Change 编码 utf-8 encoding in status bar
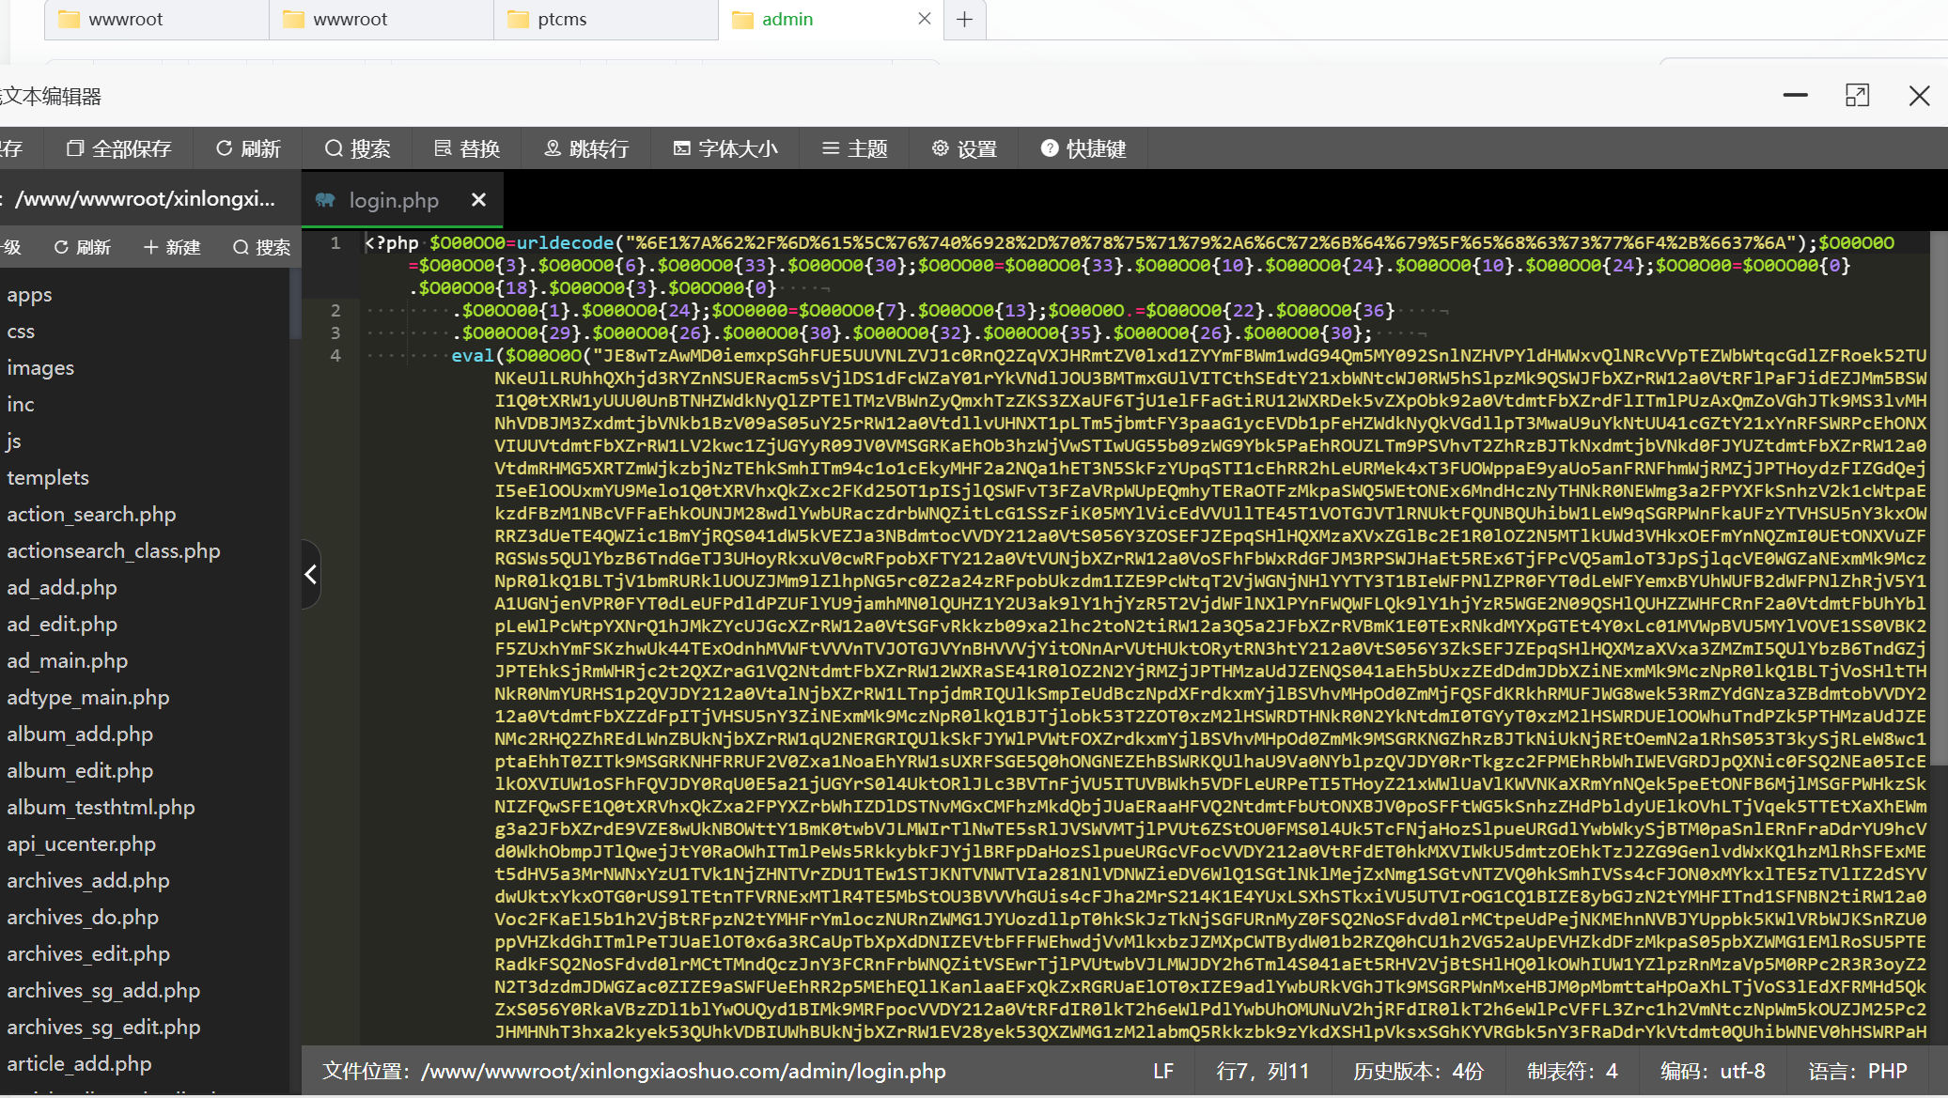The image size is (1948, 1098). (1712, 1071)
